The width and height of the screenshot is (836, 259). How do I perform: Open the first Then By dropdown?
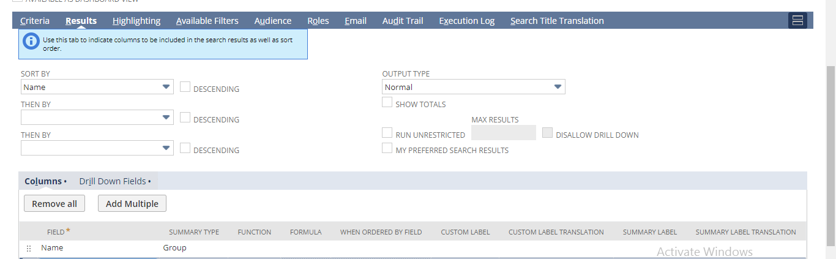(97, 118)
